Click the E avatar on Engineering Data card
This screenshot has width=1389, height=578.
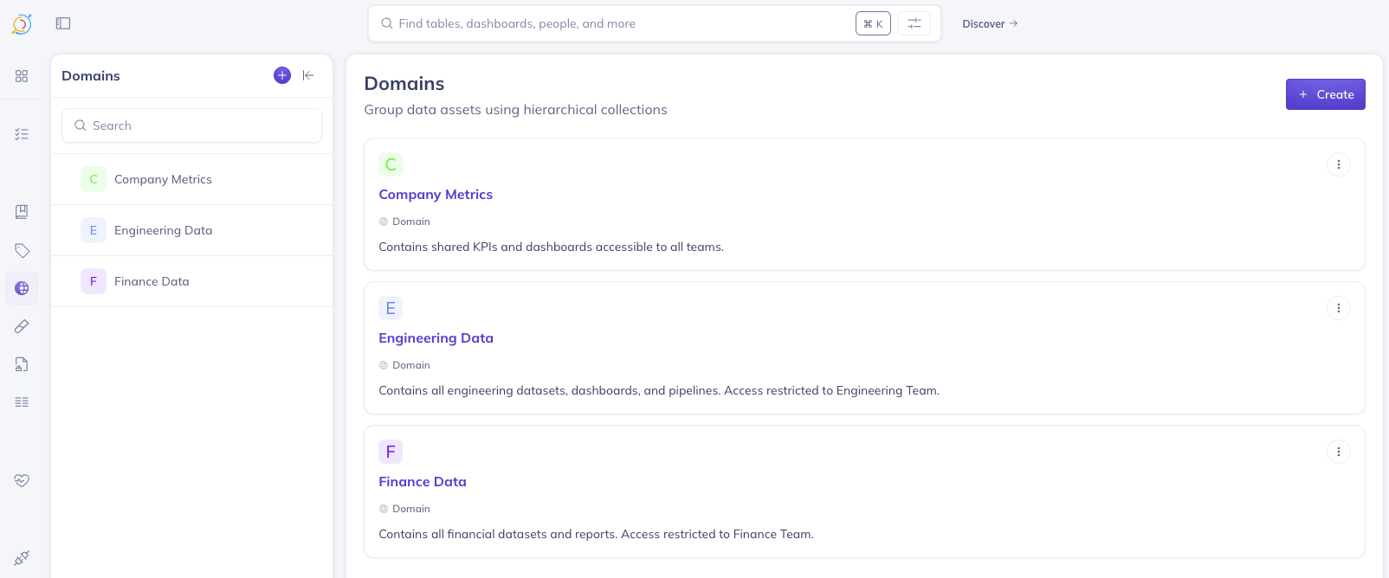coord(391,308)
